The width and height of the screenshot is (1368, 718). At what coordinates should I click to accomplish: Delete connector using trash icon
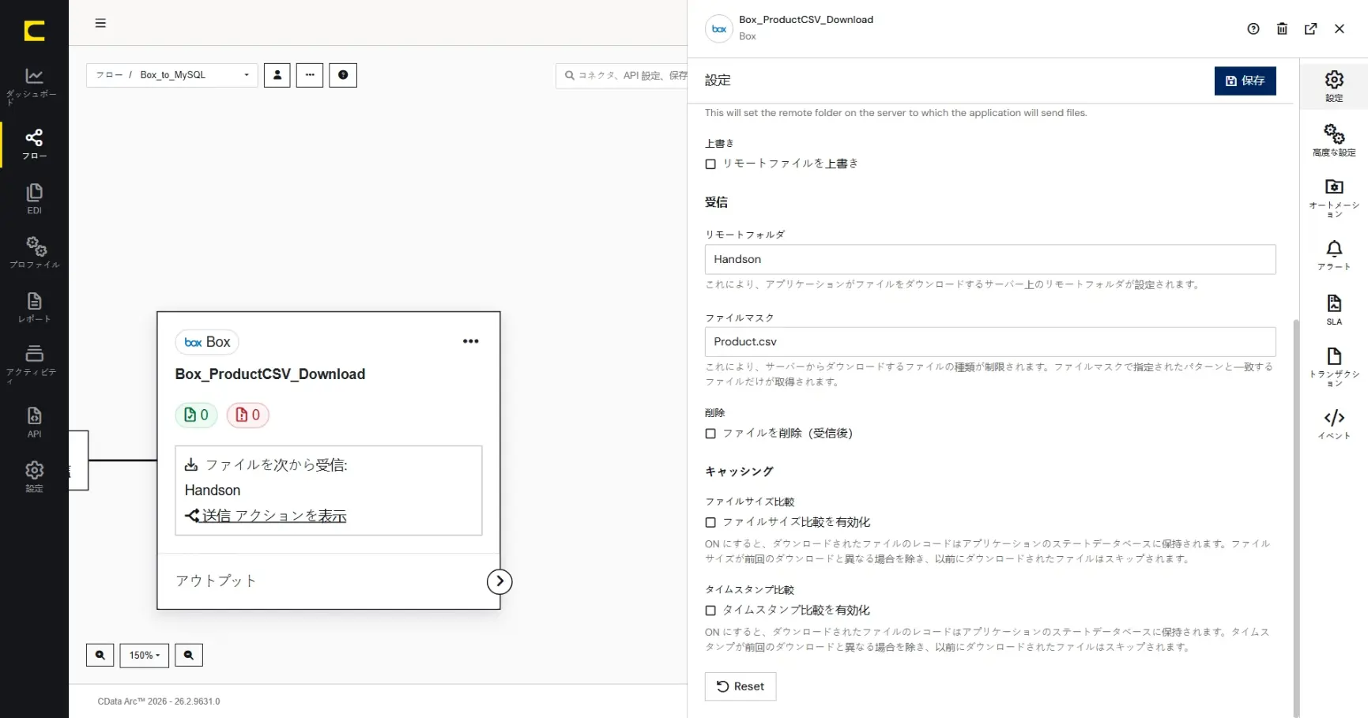(1282, 29)
